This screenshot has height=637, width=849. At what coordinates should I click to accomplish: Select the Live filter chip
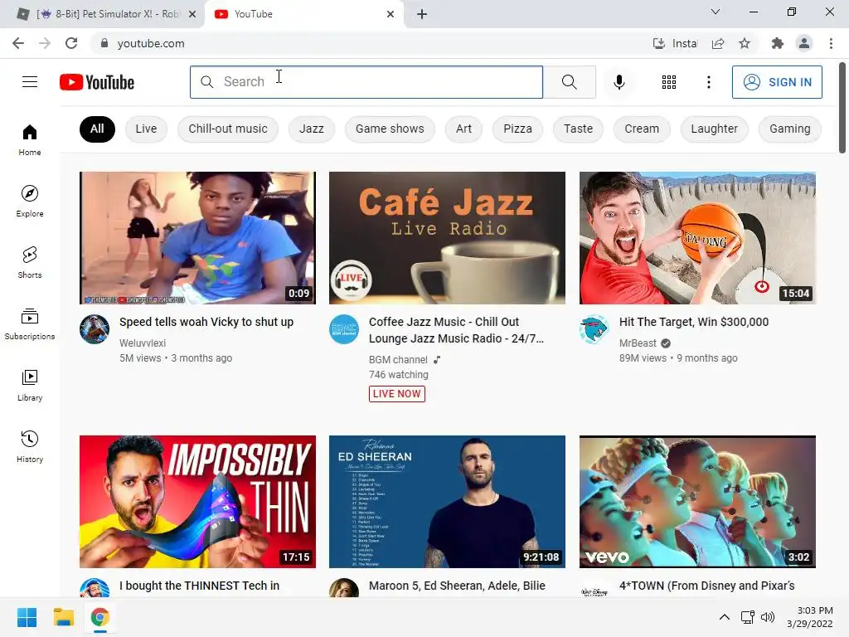click(x=146, y=129)
